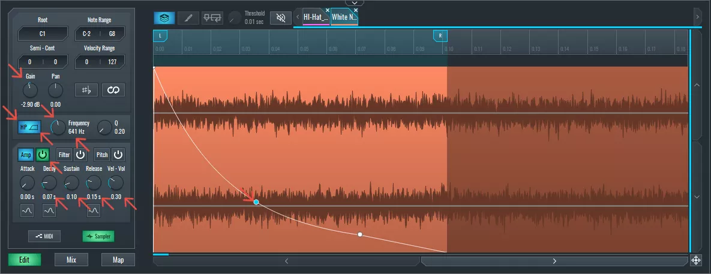Screen dimensions: 711x274
Task: Click the Pan knob
Action: coord(55,90)
